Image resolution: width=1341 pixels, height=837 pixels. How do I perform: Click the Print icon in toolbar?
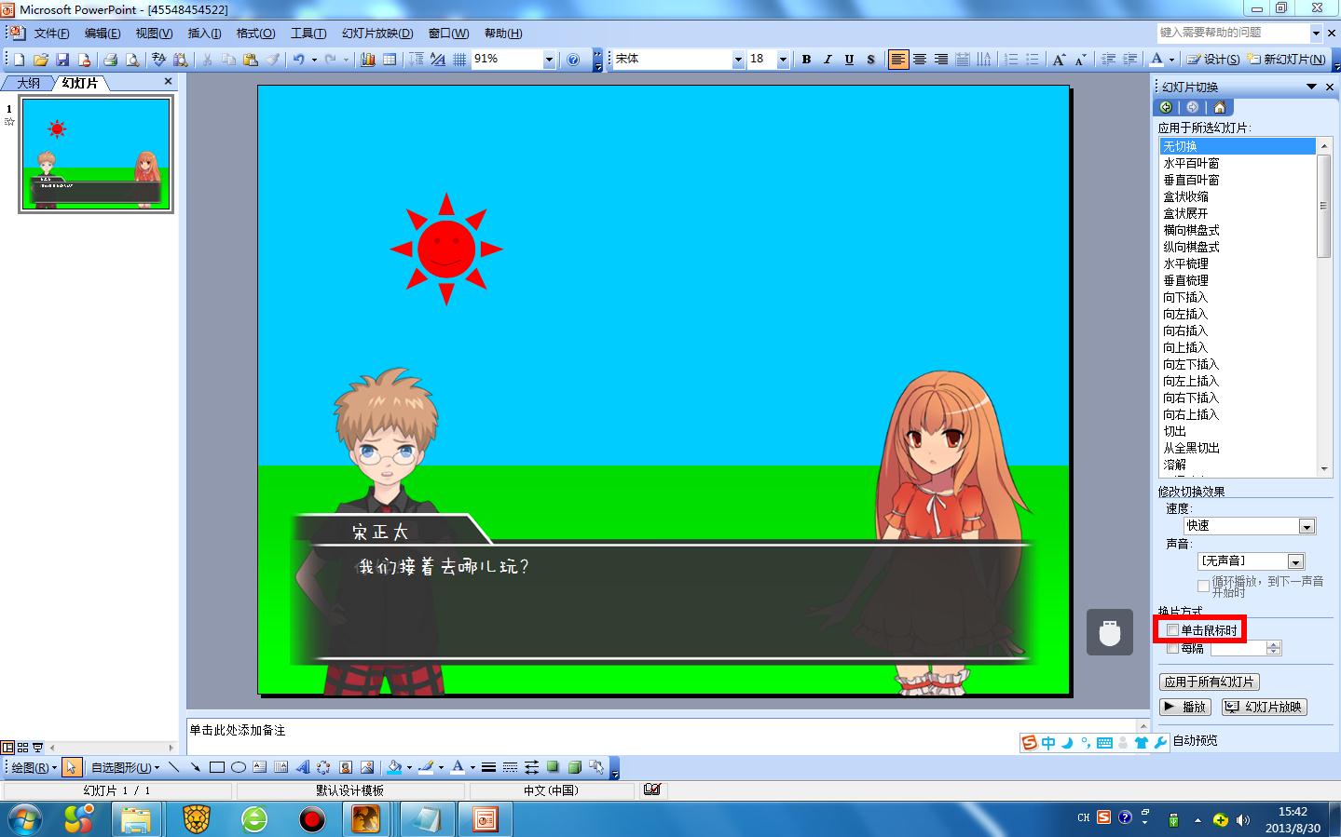click(110, 60)
